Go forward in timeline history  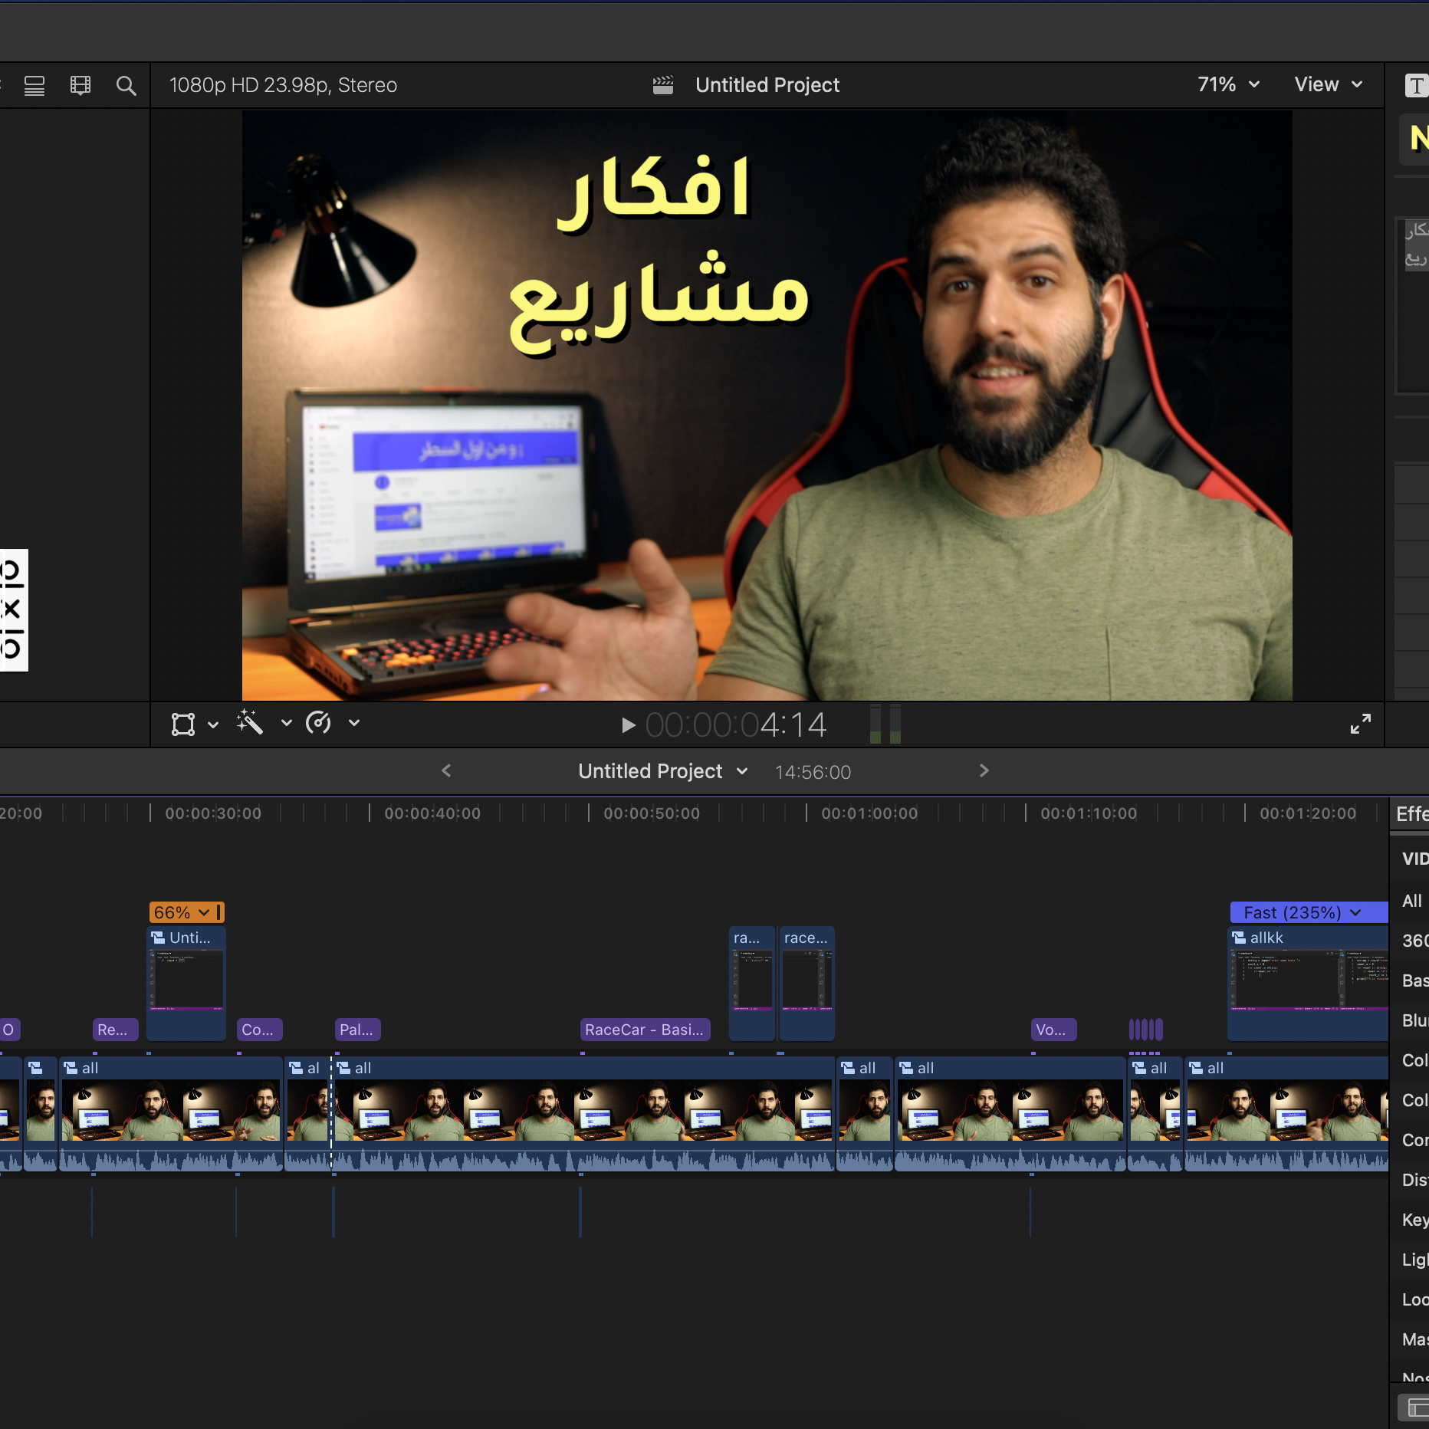pyautogui.click(x=984, y=770)
